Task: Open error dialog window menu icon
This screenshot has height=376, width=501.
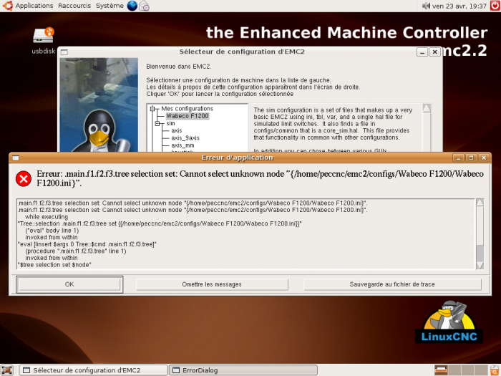Action: coord(16,158)
